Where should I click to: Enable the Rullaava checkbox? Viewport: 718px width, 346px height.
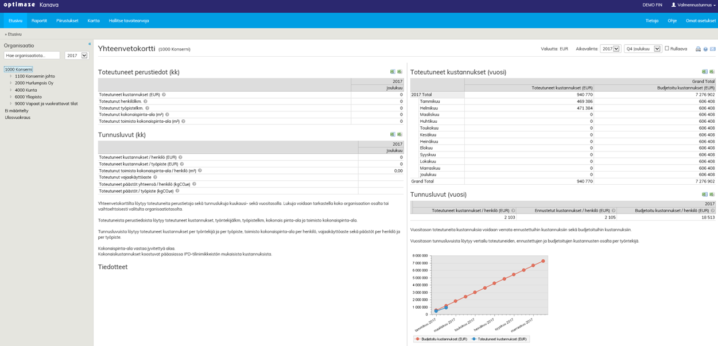667,49
